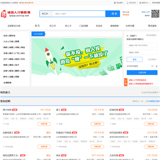Screen dimensions: 160x160
Task: Click the apply button in 纺织品检测员 card
Action: point(151,147)
